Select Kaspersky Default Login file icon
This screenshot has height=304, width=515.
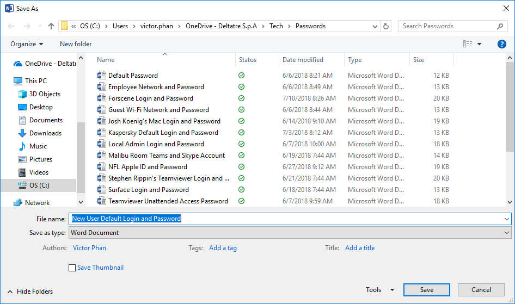(101, 133)
